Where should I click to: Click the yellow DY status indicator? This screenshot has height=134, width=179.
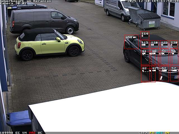pos(168,133)
